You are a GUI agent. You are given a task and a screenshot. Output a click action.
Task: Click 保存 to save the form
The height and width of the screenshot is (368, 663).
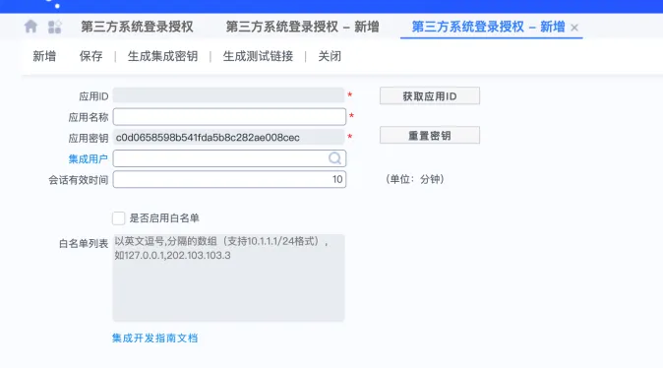coord(90,56)
